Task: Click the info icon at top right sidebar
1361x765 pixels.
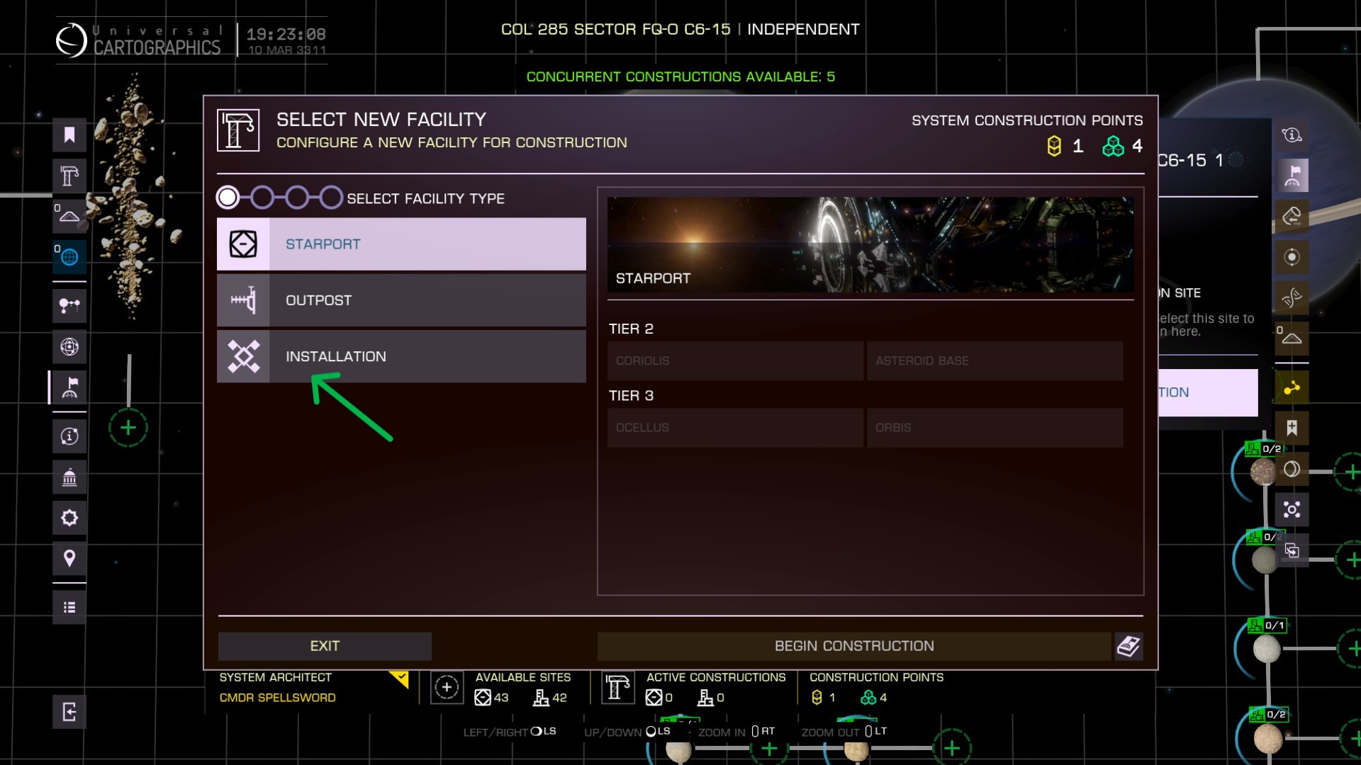Action: pos(1292,135)
